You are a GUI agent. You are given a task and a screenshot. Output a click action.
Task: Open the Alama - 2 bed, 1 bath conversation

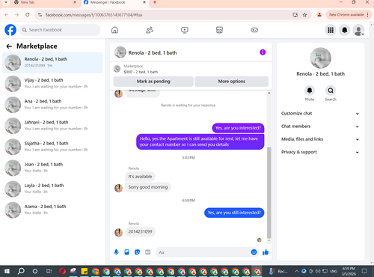[x=52, y=210]
